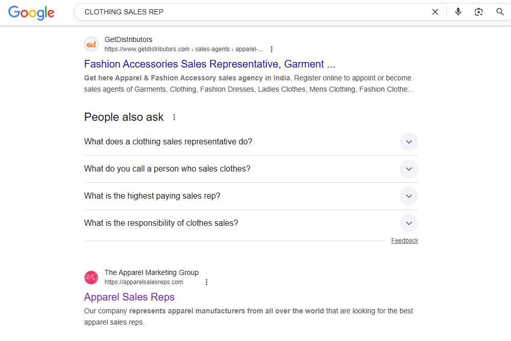Click the GetDistributors site favicon
This screenshot has height=341, width=511.
91,45
